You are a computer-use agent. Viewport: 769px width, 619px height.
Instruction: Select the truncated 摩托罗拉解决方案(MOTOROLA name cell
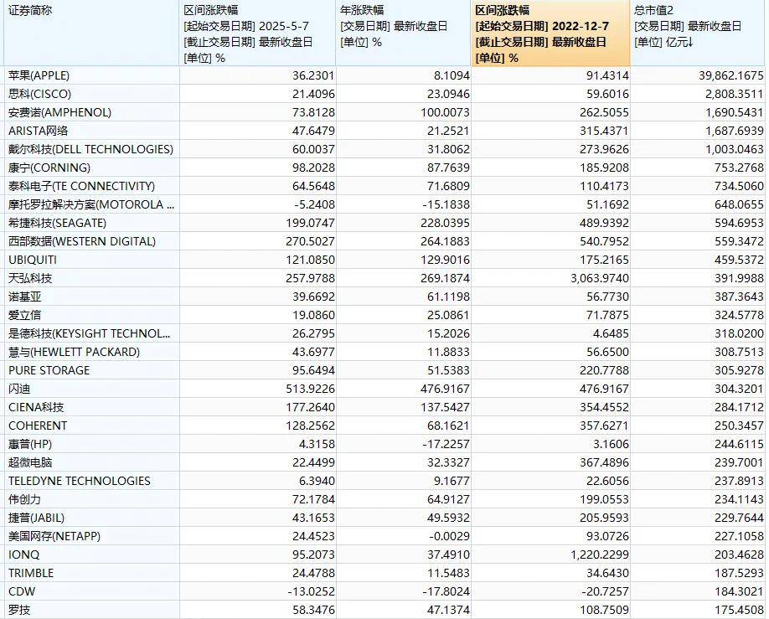coord(90,204)
